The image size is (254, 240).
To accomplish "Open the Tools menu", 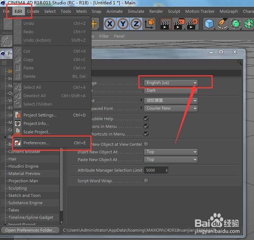I will click(x=66, y=11).
